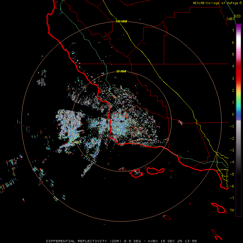Click the 100 NMI range ring label

121,21
